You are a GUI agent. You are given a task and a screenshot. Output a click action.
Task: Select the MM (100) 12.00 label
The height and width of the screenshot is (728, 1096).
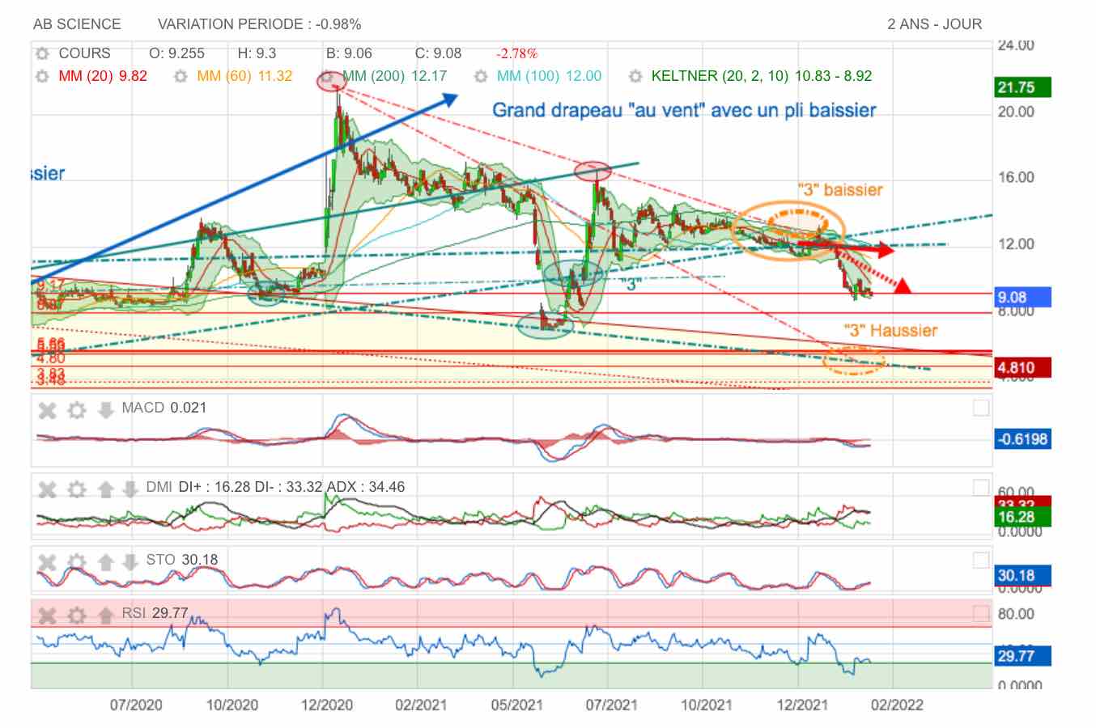tap(549, 76)
